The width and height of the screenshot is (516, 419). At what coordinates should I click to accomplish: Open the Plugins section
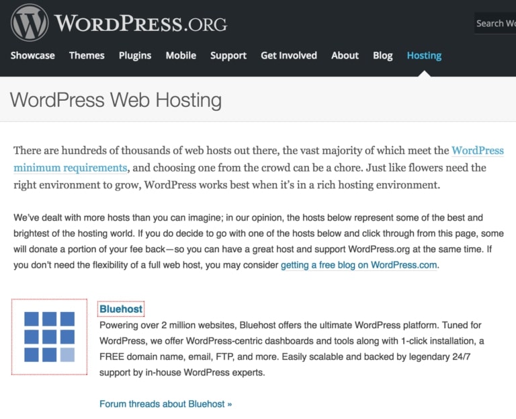click(x=135, y=55)
